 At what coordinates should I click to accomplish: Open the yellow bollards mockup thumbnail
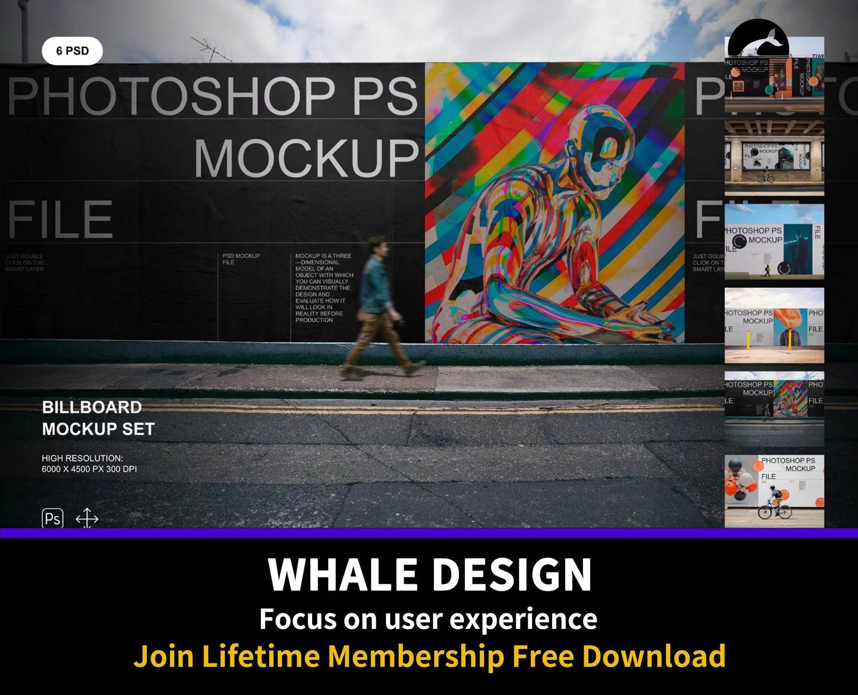pos(774,325)
